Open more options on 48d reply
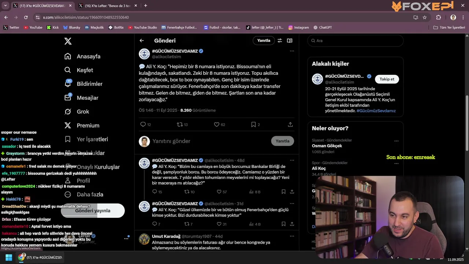This screenshot has width=469, height=264. coord(292,160)
